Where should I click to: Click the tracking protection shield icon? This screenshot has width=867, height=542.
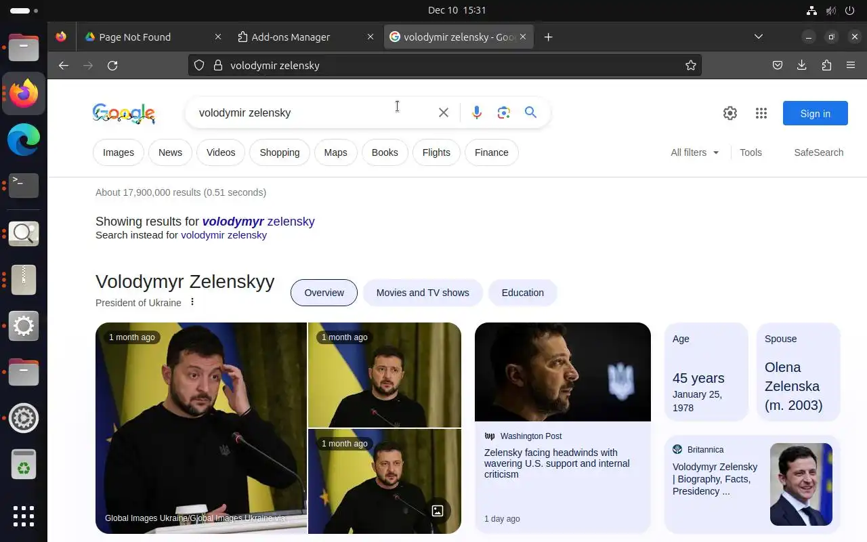click(199, 65)
